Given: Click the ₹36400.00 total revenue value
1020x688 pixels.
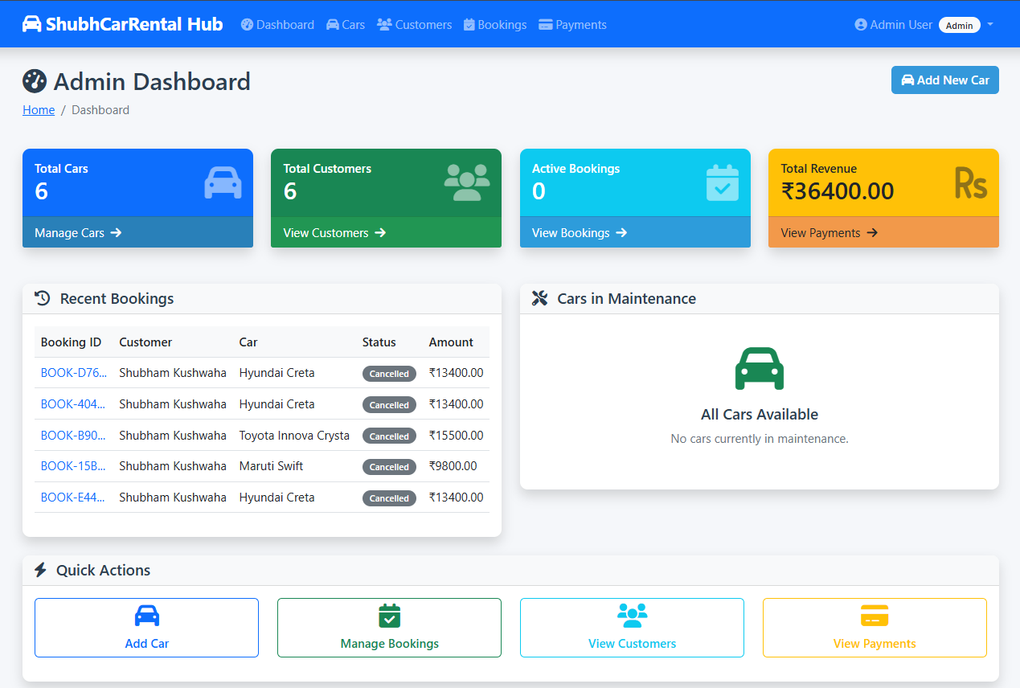Looking at the screenshot, I should pos(838,191).
